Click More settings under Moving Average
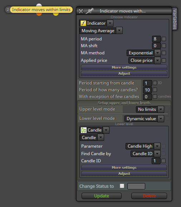This screenshot has height=207, width=181. point(124,68)
